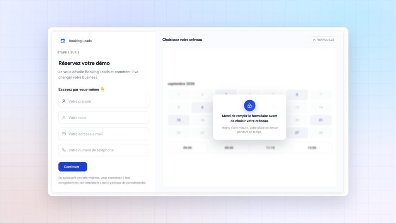Focus the Votre nom input field
Viewport: 396px width, 223px height.
tap(104, 118)
